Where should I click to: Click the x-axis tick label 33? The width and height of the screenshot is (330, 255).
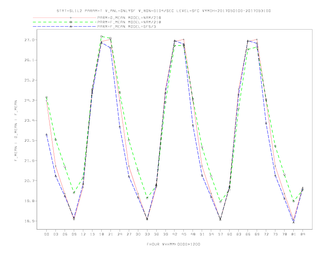click(x=147, y=234)
